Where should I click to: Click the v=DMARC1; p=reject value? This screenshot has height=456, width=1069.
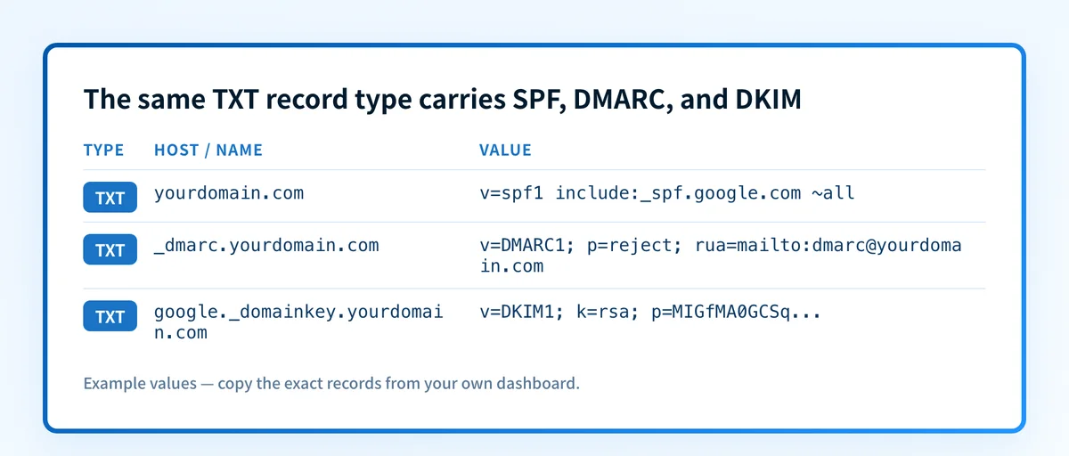pyautogui.click(x=721, y=255)
